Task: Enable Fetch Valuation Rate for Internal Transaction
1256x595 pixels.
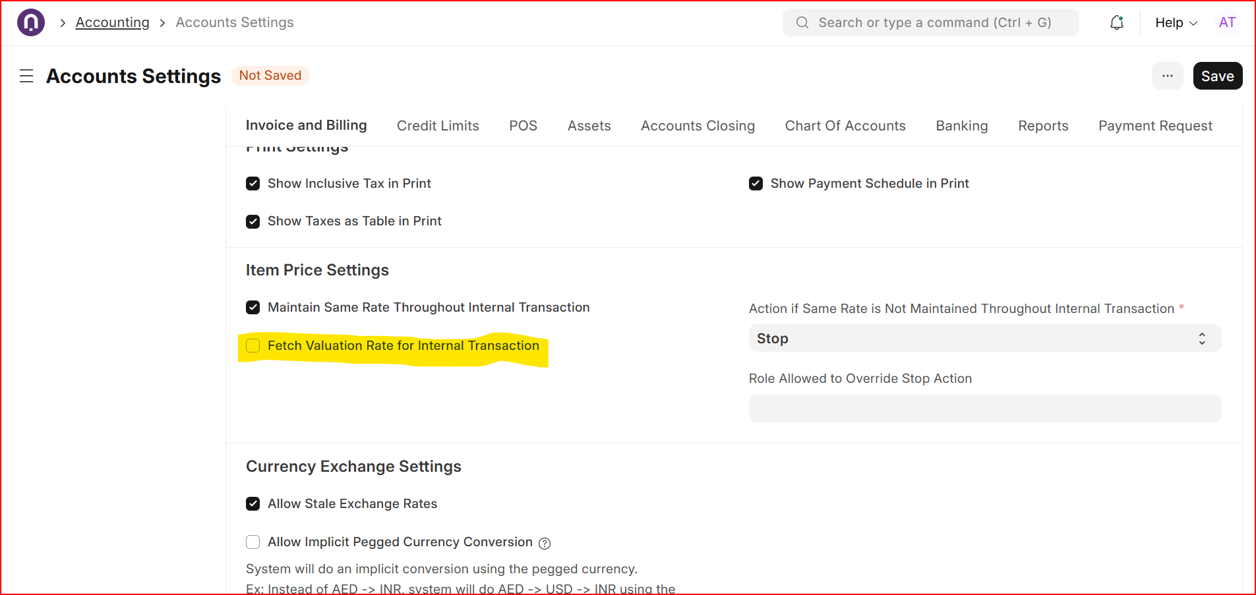Action: coord(253,346)
